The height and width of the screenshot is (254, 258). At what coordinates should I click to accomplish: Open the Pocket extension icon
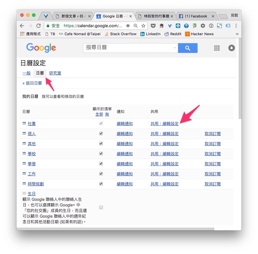pyautogui.click(x=153, y=26)
